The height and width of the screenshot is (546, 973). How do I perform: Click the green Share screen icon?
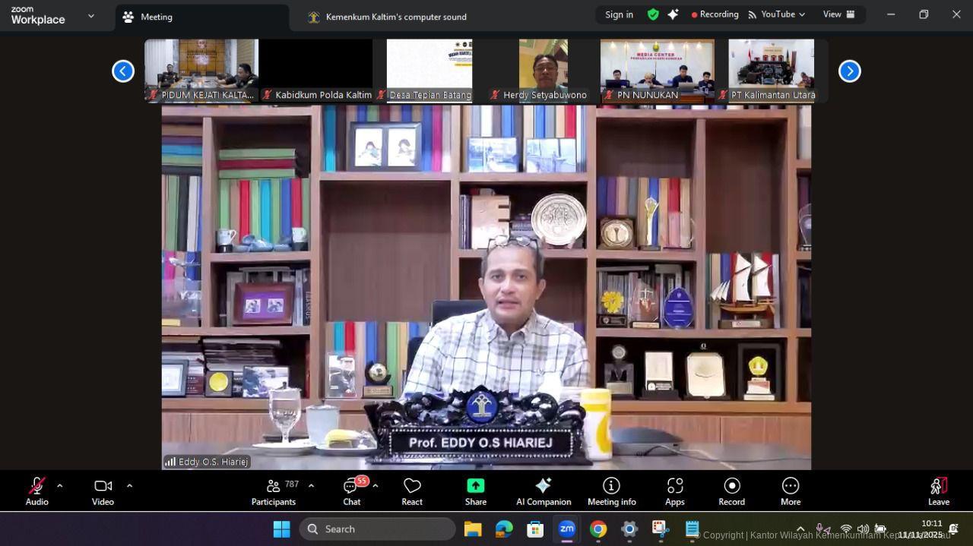(475, 486)
